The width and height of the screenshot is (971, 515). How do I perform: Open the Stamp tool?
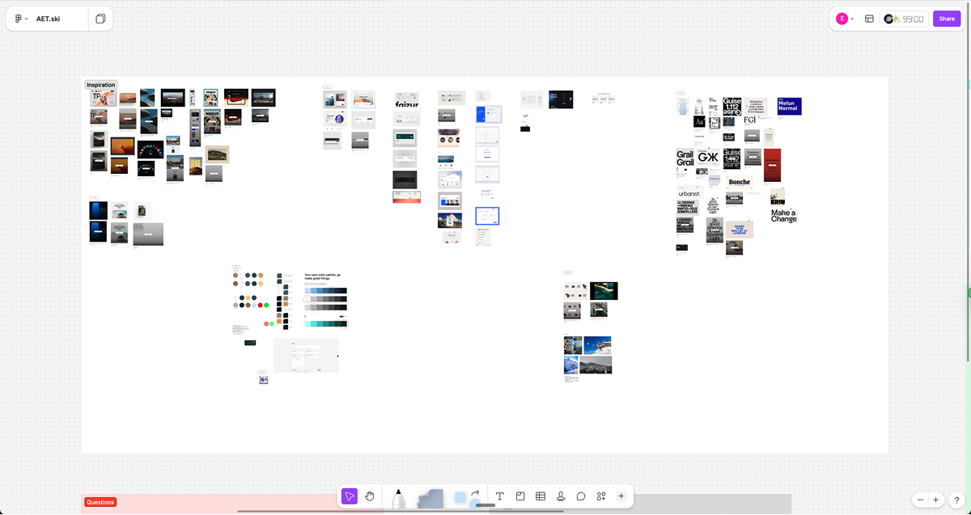[561, 496]
